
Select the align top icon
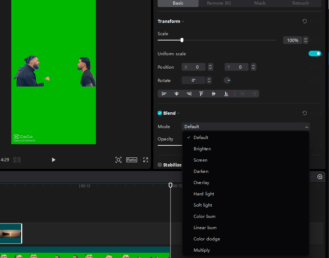tap(201, 94)
